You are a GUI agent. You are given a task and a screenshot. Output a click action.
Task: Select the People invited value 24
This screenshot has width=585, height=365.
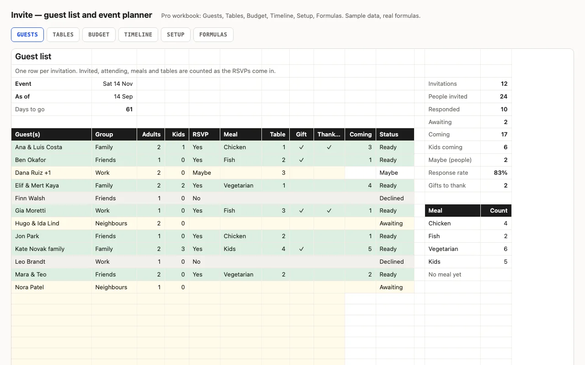(x=496, y=97)
